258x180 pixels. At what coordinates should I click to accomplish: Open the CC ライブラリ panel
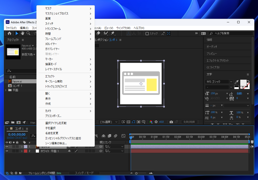tap(213, 67)
